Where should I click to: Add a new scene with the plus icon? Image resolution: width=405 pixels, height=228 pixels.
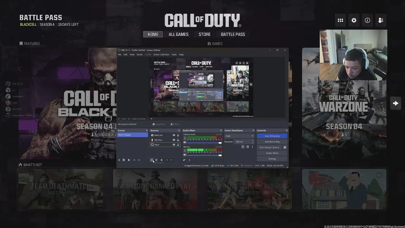point(119,160)
